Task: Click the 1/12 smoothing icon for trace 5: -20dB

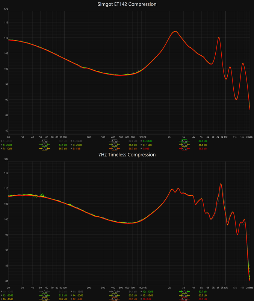Action: (x=115, y=145)
